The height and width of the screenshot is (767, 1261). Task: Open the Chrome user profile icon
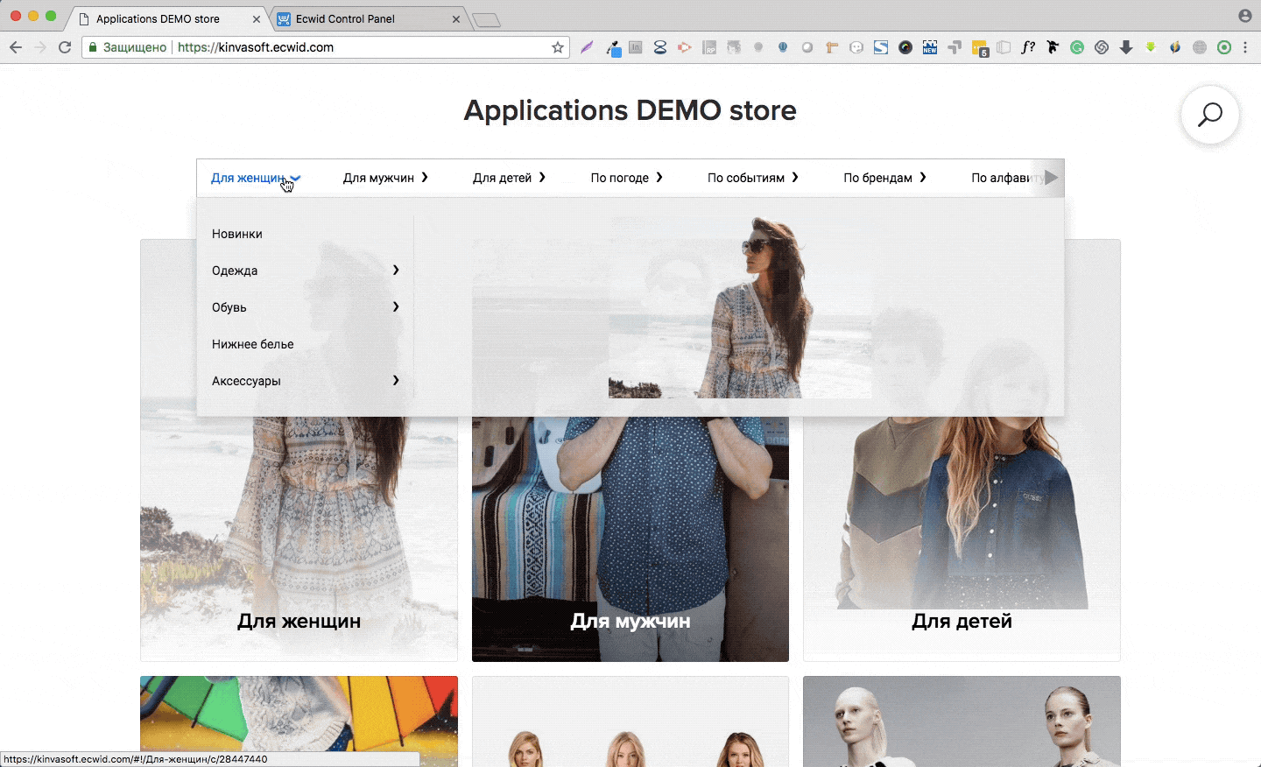point(1244,17)
